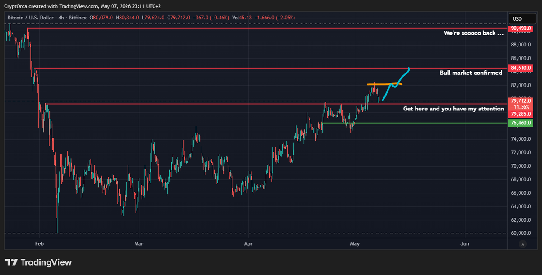Click the 88,000.0 price axis value
The height and width of the screenshot is (275, 542).
[520, 45]
